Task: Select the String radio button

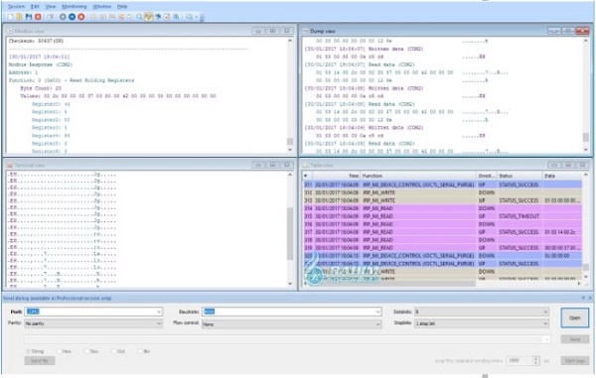Action: (x=29, y=351)
